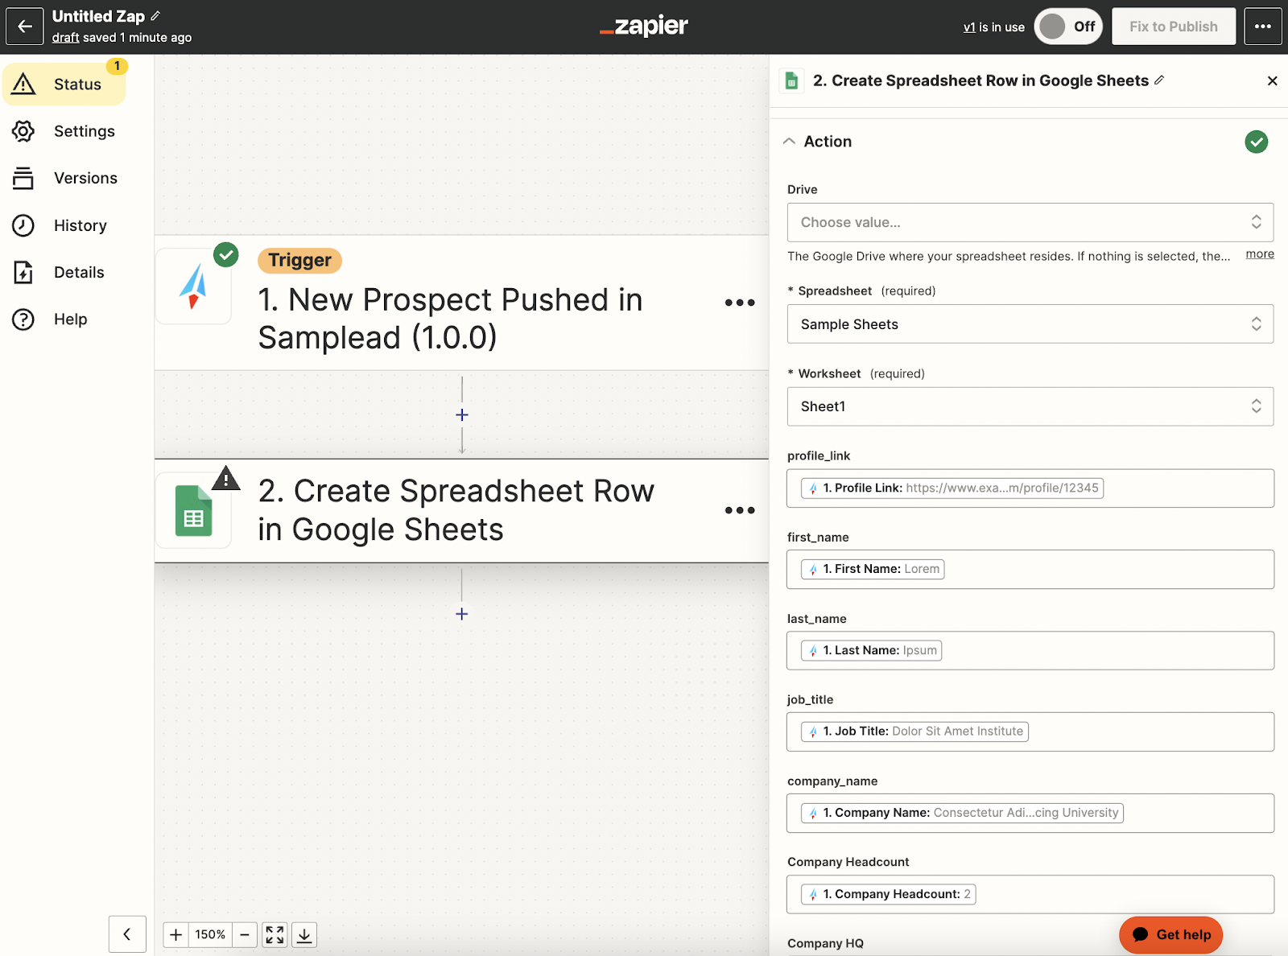Edit the Untitled Zap name pencil icon
This screenshot has width=1288, height=956.
pos(155,15)
